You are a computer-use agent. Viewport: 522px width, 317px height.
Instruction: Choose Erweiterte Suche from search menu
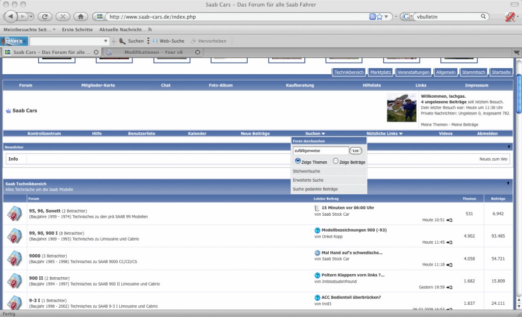click(308, 180)
